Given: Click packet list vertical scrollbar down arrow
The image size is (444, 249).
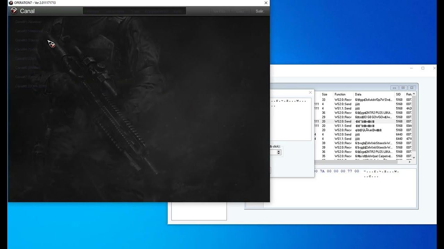Looking at the screenshot, I should [x=414, y=157].
